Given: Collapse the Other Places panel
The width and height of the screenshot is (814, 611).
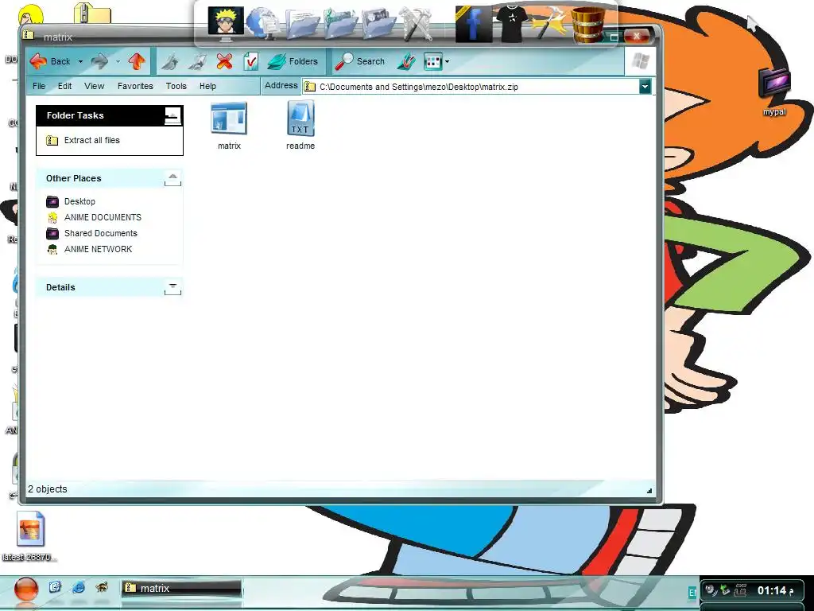Looking at the screenshot, I should (x=172, y=178).
